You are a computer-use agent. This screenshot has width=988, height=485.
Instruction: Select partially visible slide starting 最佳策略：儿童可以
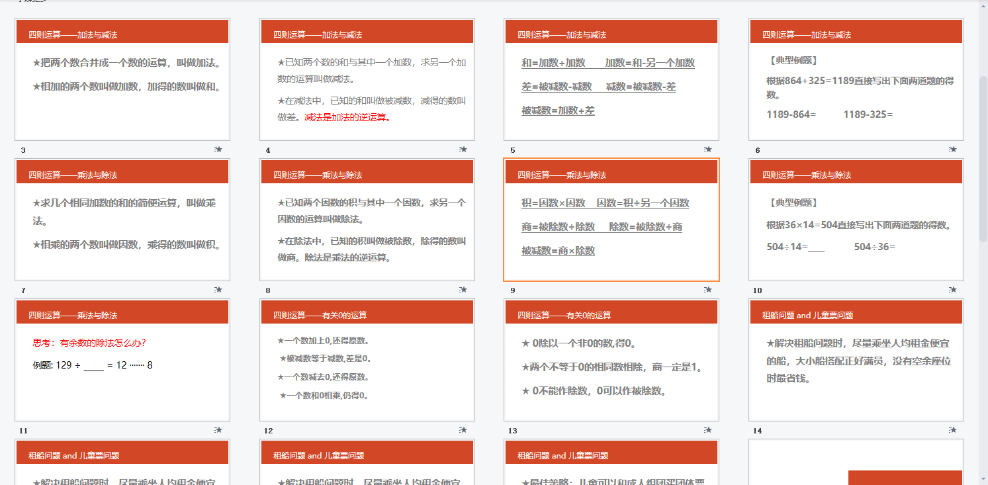611,463
